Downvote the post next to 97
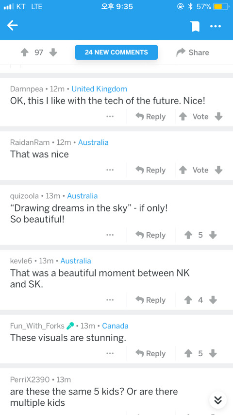233x415 pixels. 53,52
